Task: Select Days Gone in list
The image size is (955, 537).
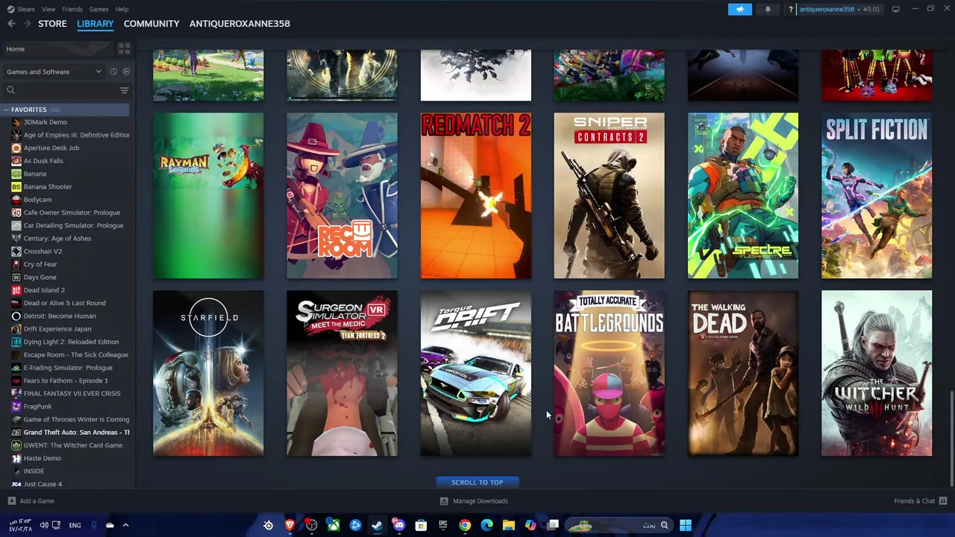Action: (x=40, y=277)
